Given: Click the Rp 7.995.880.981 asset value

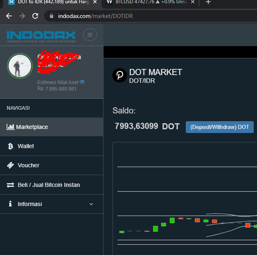Looking at the screenshot, I should (x=57, y=89).
